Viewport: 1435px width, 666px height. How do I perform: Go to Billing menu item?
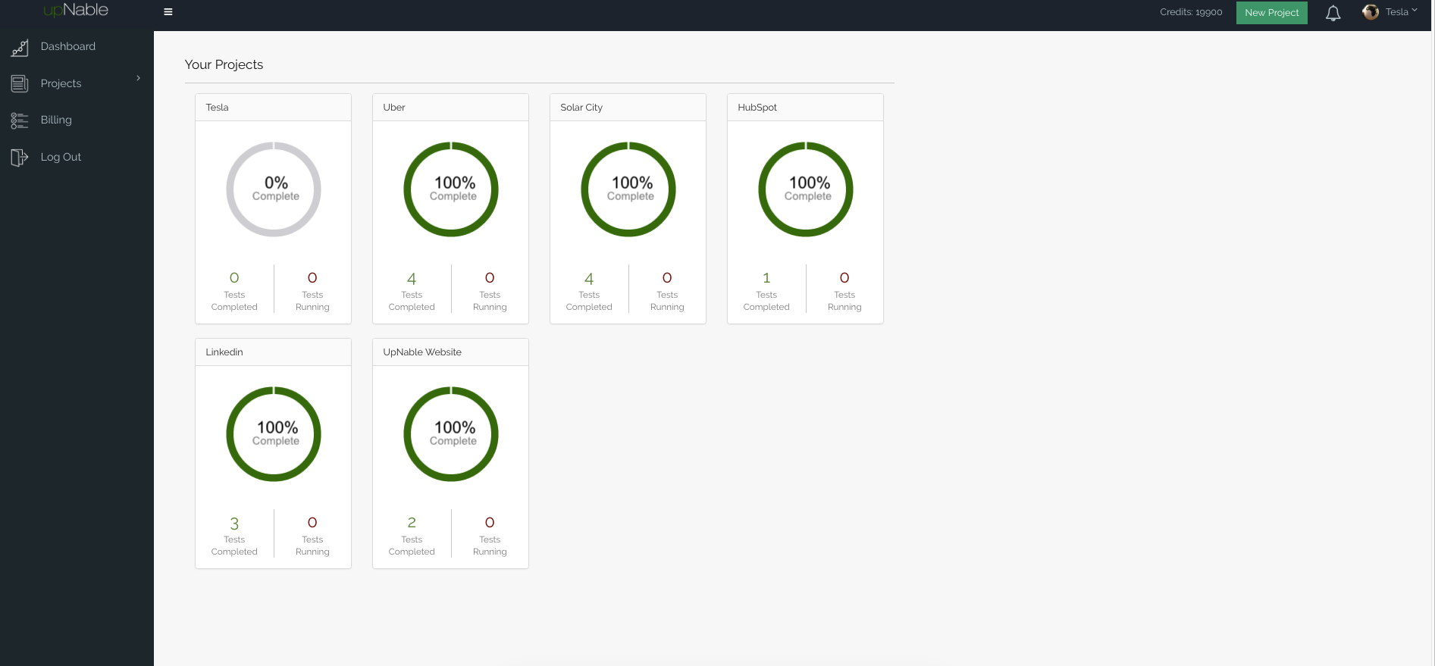pos(56,120)
